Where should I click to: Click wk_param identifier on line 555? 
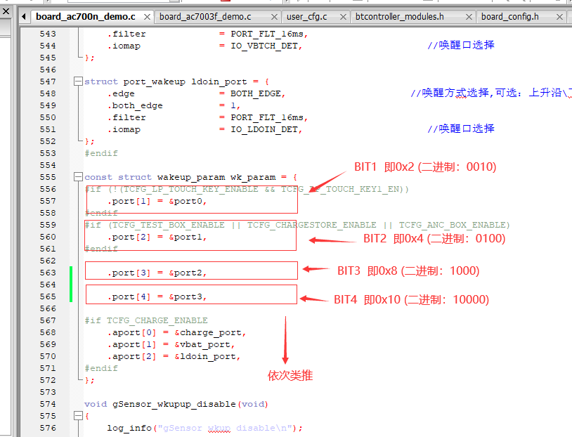253,177
